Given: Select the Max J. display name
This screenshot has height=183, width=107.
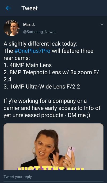Looking at the screenshot, I should (29, 25).
